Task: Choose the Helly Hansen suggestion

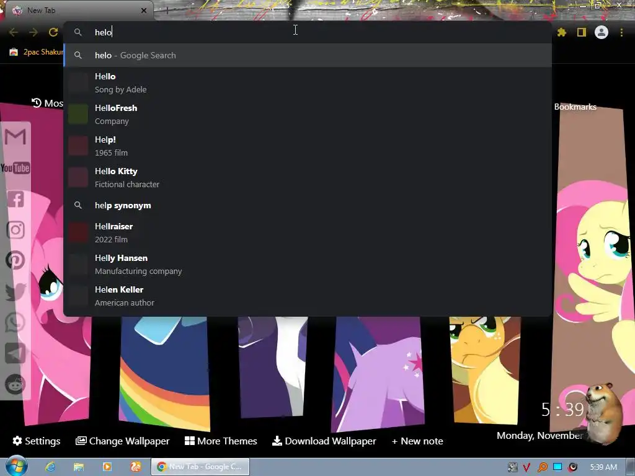Action: [308, 264]
